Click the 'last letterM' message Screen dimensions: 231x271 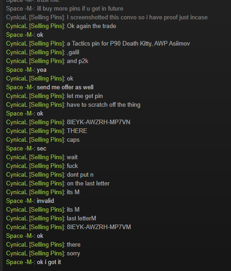[x=82, y=218]
